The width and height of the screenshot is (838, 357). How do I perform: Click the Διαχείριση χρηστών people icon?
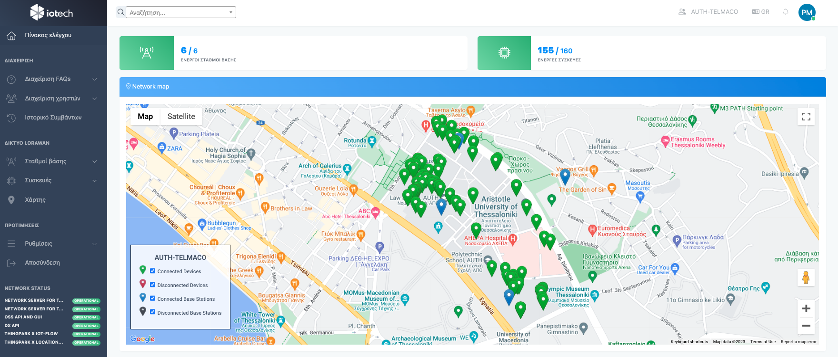[11, 99]
